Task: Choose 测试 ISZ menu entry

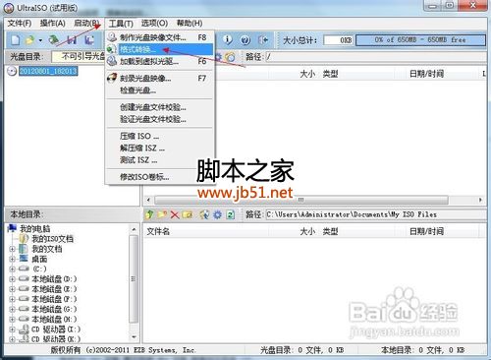Action: tap(160, 159)
